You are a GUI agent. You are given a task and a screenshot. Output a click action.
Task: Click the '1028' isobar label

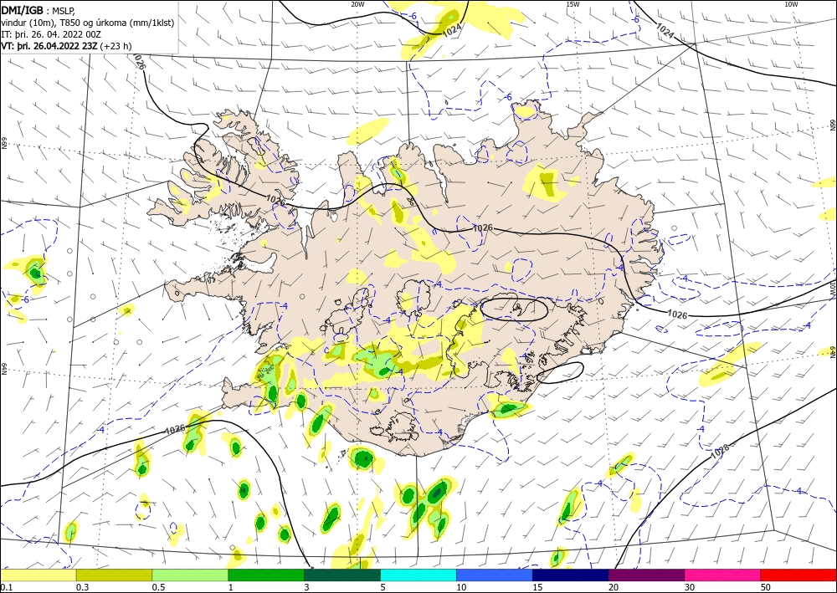click(x=720, y=451)
